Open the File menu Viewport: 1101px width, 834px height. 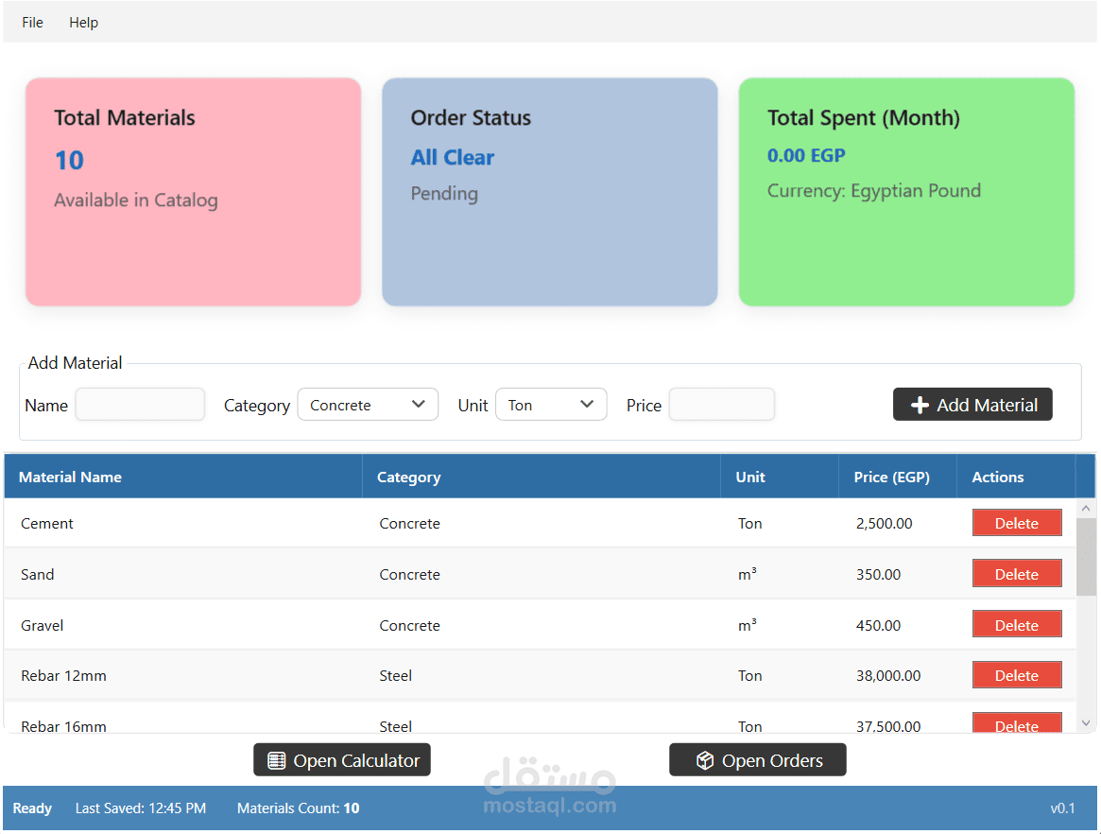tap(32, 23)
